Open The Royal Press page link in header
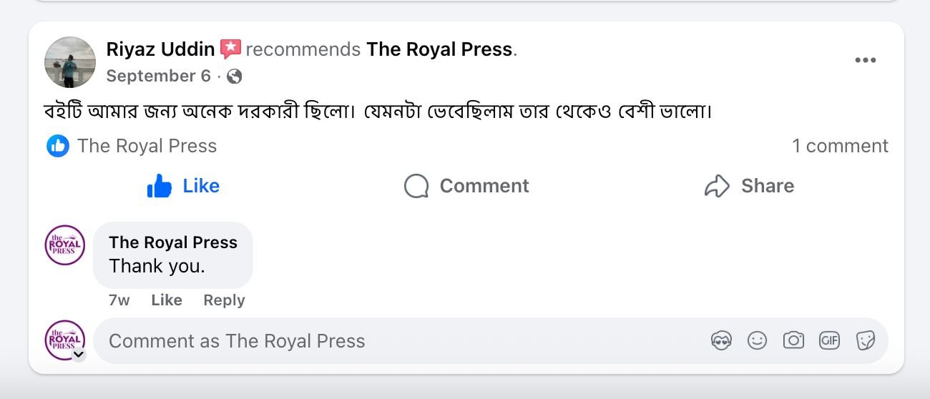Viewport: 930px width, 399px height. (439, 49)
